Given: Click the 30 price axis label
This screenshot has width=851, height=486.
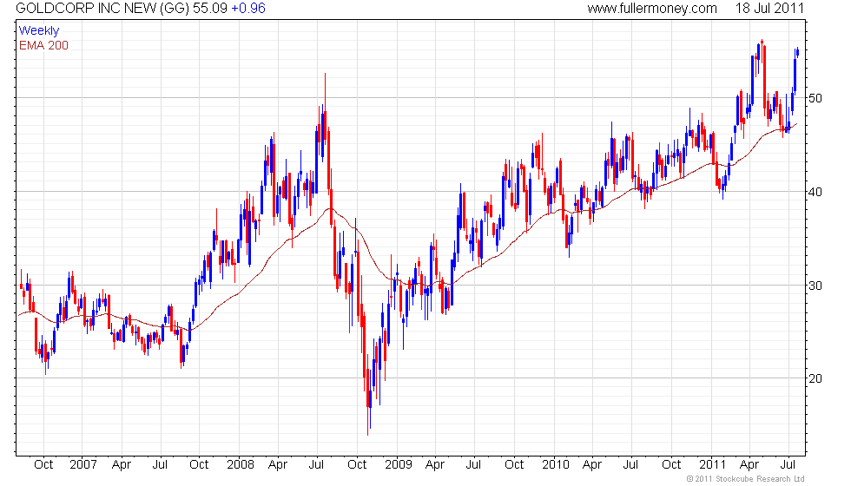Looking at the screenshot, I should point(815,286).
